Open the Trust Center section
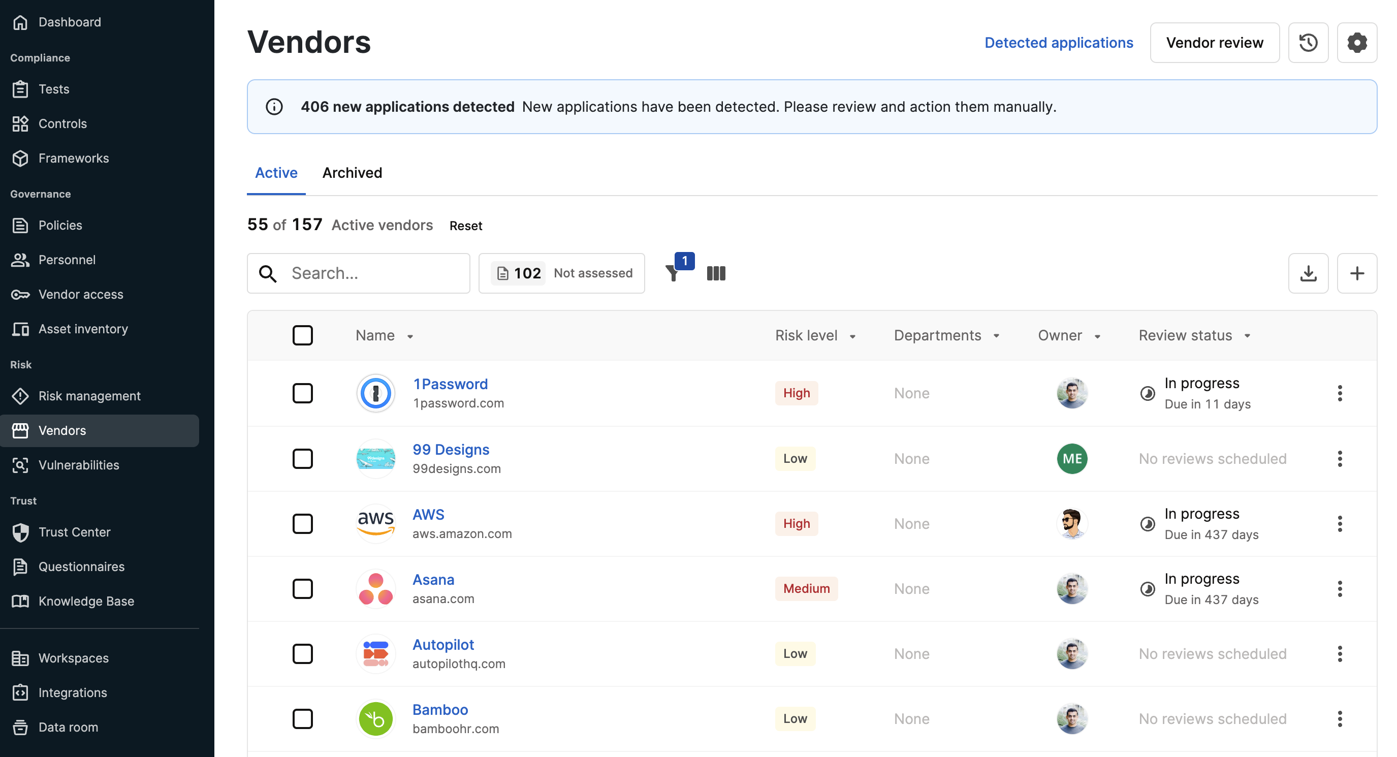The height and width of the screenshot is (757, 1397). click(74, 532)
